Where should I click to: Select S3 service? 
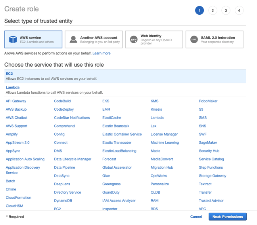pos(201,110)
